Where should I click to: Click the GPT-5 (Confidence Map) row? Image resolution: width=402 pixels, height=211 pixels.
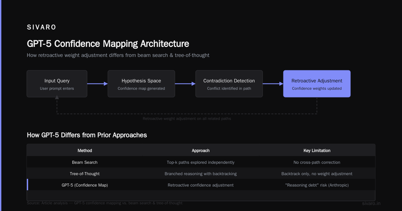[201, 185]
